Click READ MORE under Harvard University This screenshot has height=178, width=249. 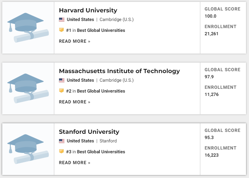pos(75,41)
